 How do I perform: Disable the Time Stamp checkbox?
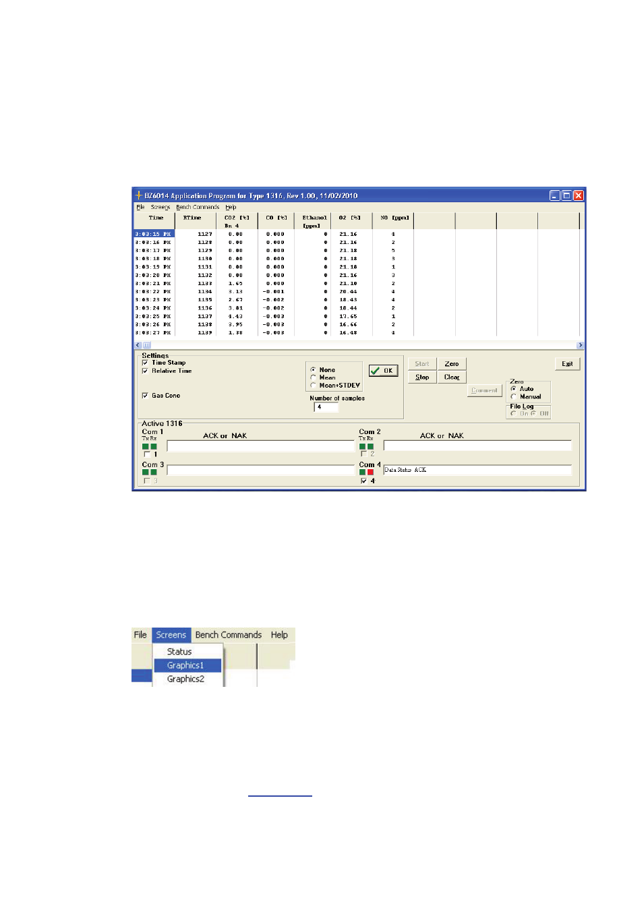tap(145, 363)
